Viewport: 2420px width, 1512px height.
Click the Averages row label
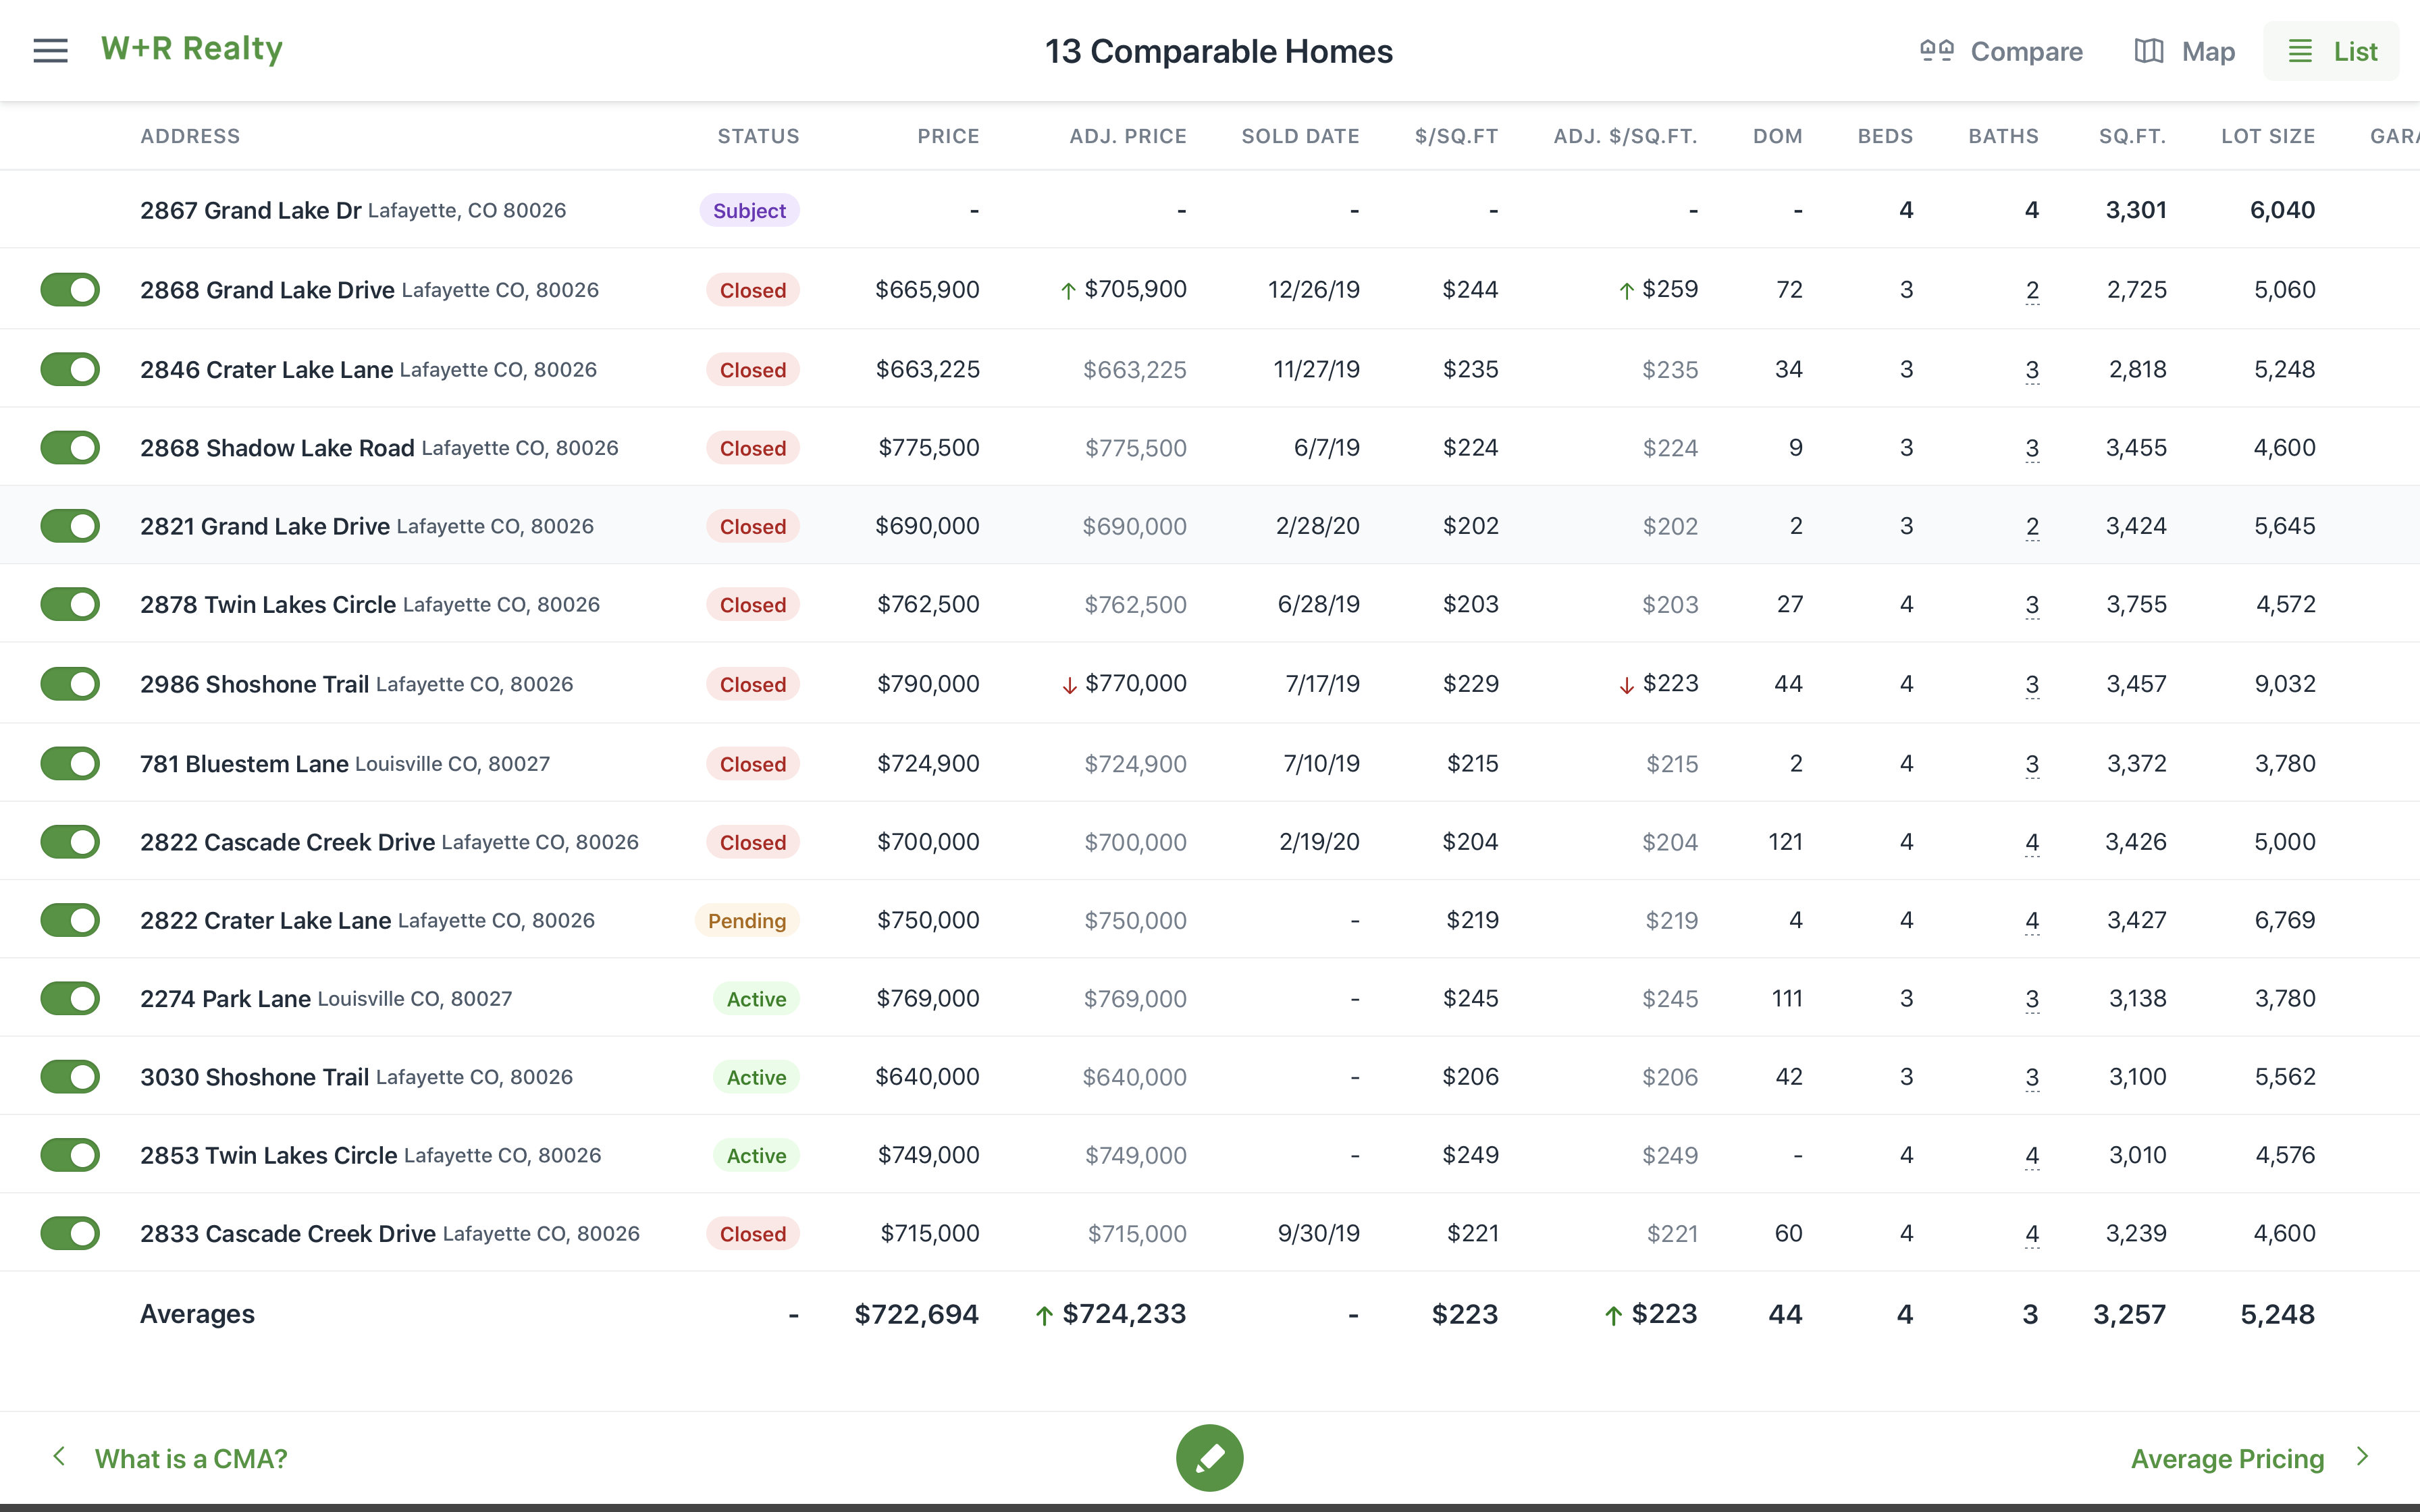click(197, 1314)
